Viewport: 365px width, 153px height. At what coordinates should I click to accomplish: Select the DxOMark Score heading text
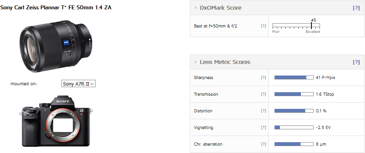pos(221,8)
